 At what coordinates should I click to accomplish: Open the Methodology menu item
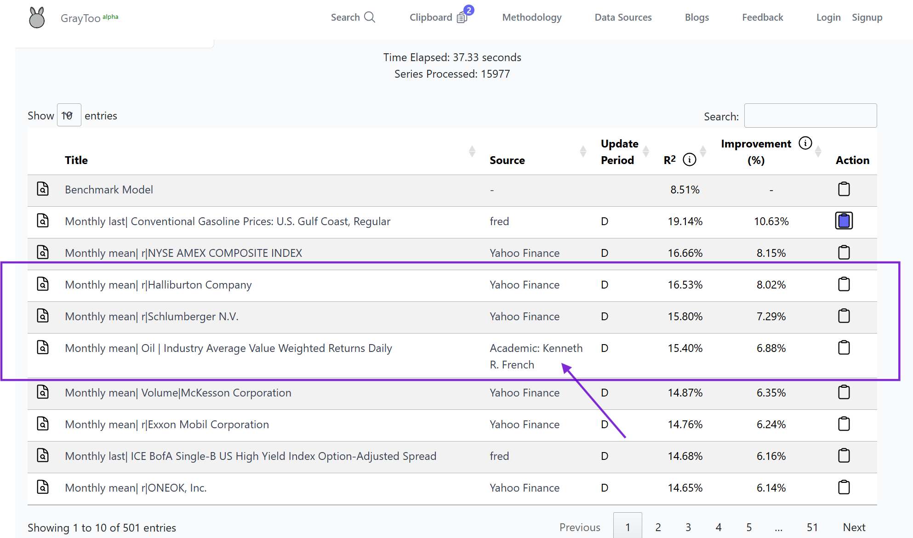(x=532, y=17)
